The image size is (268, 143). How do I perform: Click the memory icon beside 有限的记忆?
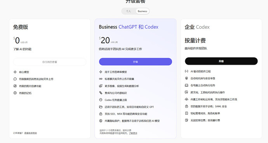pos(15,93)
